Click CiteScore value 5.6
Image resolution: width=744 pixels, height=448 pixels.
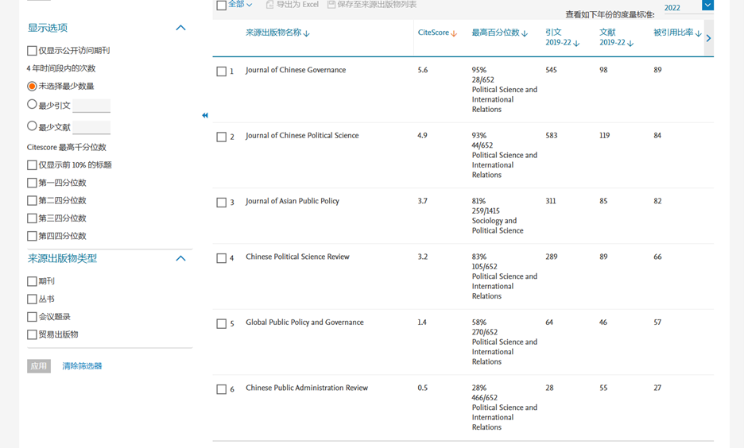pyautogui.click(x=423, y=70)
